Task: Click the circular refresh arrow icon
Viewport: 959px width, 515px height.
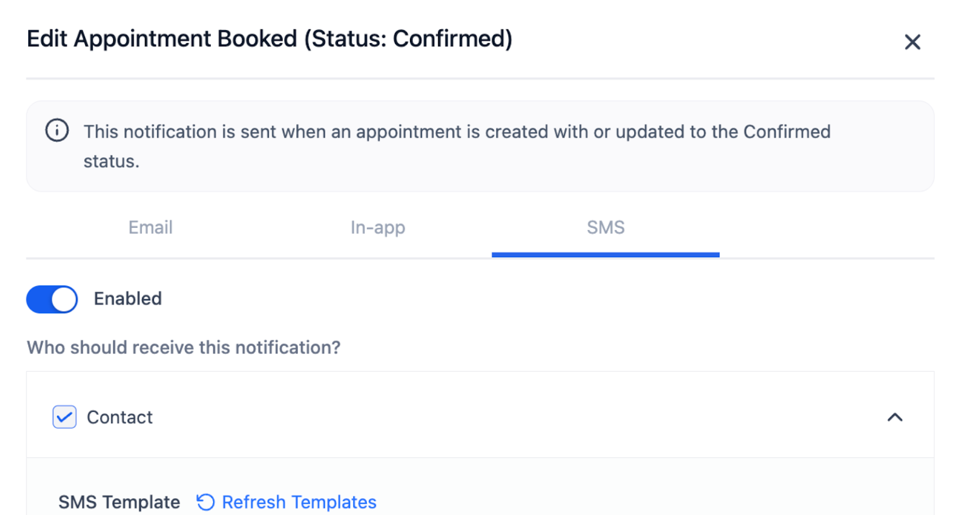Action: (206, 502)
